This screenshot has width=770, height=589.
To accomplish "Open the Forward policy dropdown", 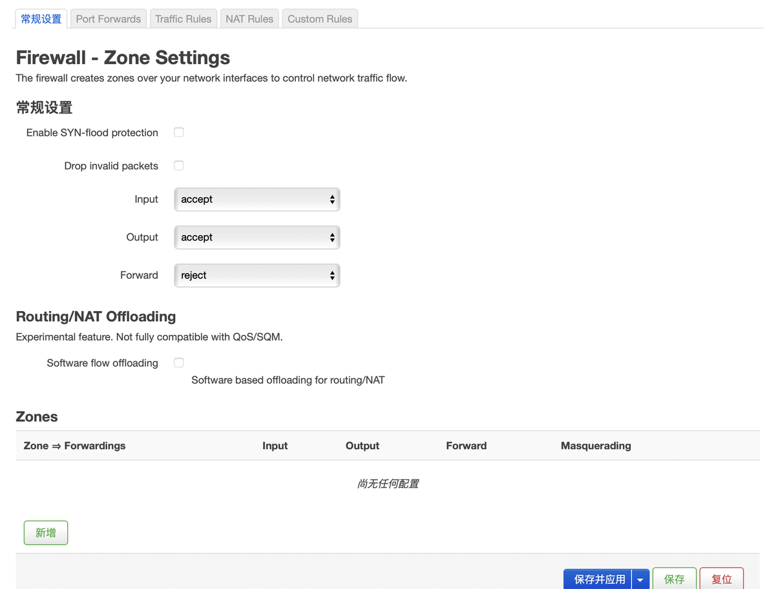I will pos(256,275).
